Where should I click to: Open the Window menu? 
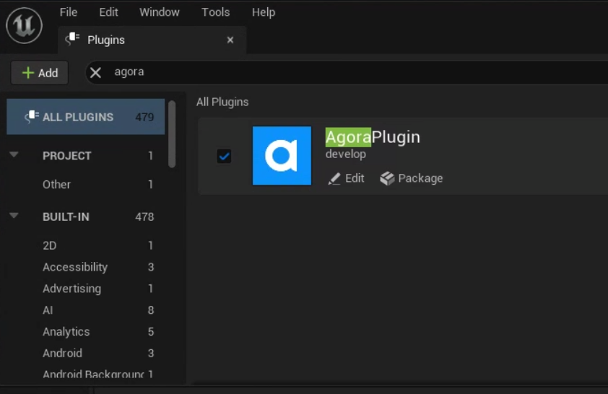[160, 12]
